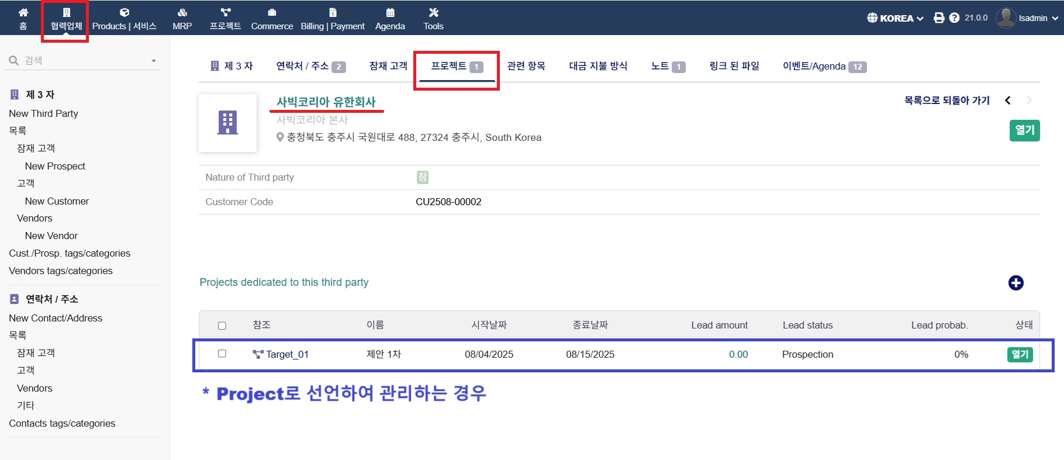1064x460 pixels.
Task: Switch to the 연락처 / 주소 tab
Action: tap(310, 66)
